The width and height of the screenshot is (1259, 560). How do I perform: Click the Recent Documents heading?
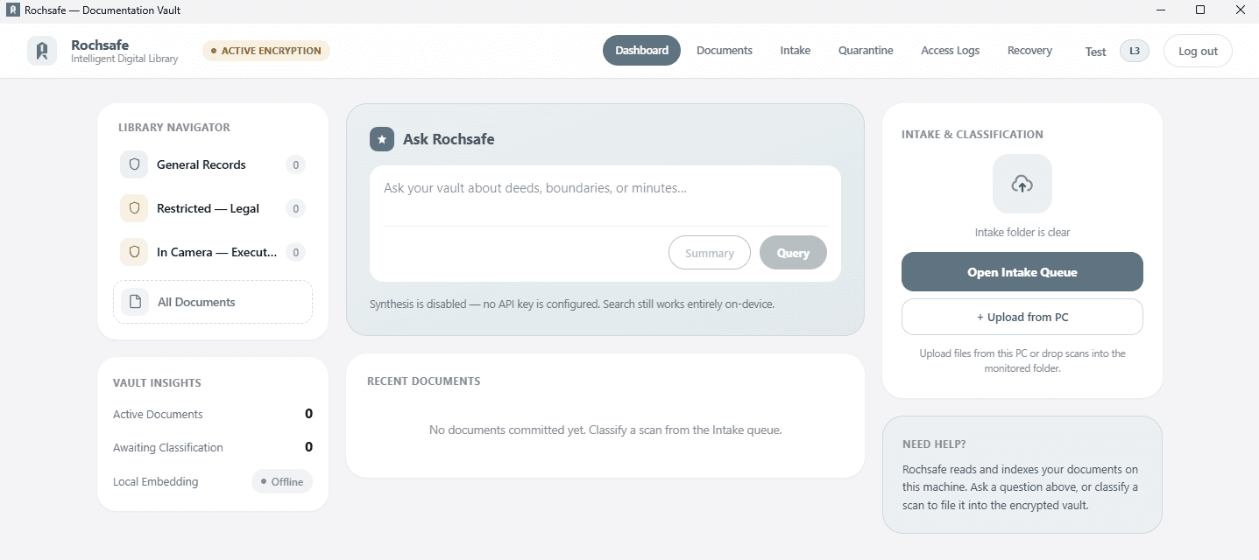point(423,381)
